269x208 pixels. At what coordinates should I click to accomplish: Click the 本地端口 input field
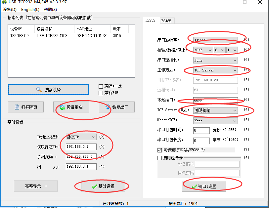pos(215,100)
